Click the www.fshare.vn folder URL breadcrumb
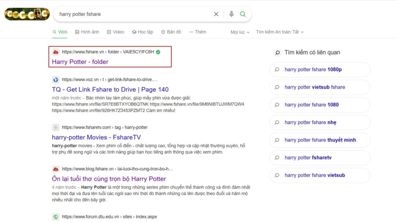This screenshot has width=397, height=223. point(108,52)
